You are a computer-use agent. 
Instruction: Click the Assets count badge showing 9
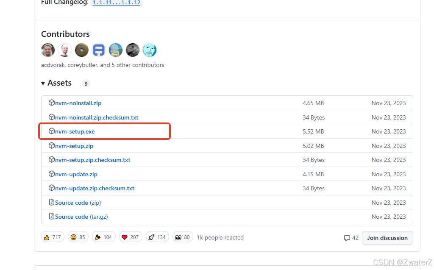tap(86, 84)
